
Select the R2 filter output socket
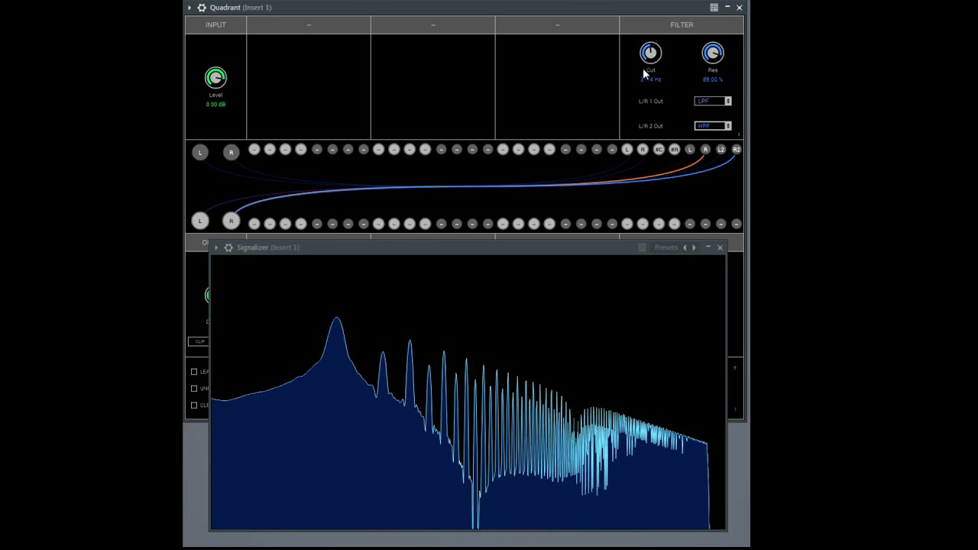(x=737, y=150)
